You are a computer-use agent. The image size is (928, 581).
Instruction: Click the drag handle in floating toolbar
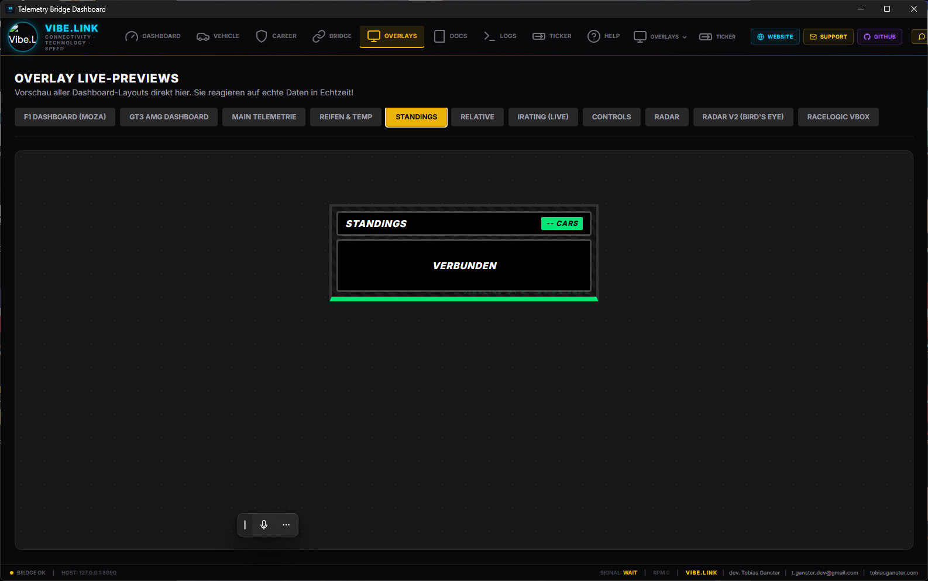click(x=245, y=525)
